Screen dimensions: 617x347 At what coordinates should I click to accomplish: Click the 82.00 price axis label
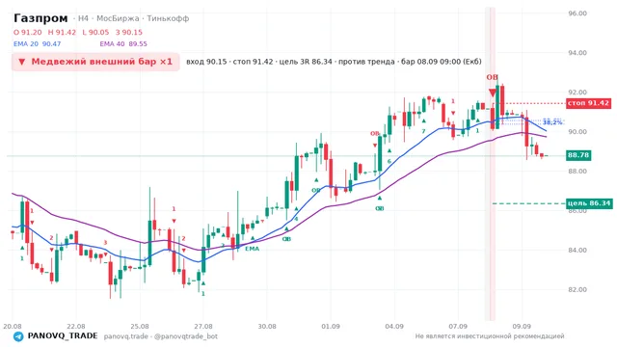tap(577, 289)
